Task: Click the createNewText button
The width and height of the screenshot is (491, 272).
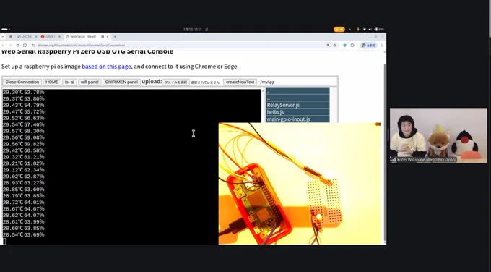Action: pyautogui.click(x=240, y=82)
